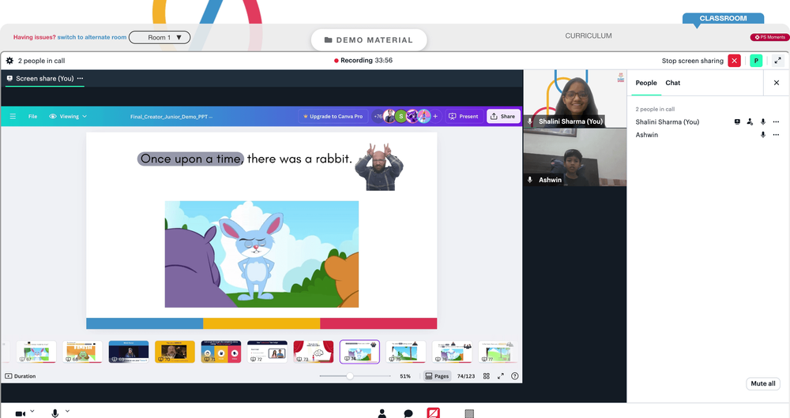790x418 pixels.
Task: Toggle Ashwin's microphone in People list
Action: click(763, 135)
